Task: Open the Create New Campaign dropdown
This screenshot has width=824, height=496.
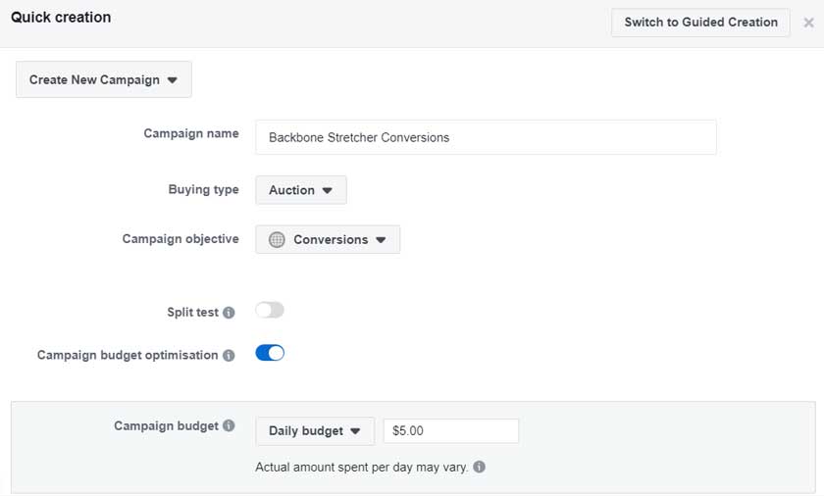Action: (x=104, y=79)
